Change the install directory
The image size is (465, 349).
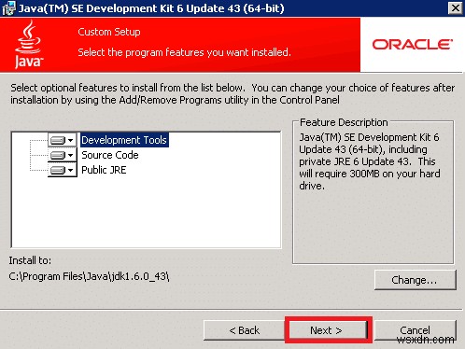pyautogui.click(x=416, y=280)
